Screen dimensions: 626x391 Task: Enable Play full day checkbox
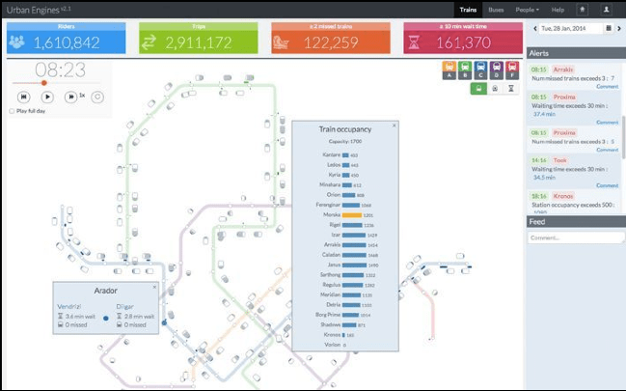[12, 111]
